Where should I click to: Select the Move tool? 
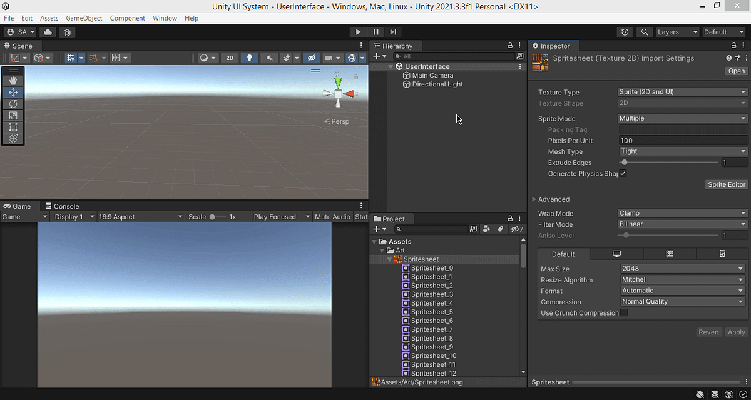(13, 92)
